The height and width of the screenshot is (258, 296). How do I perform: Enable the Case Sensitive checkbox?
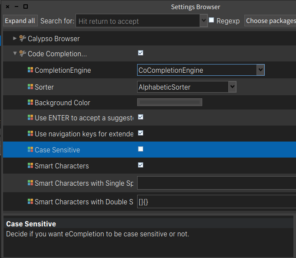[141, 149]
